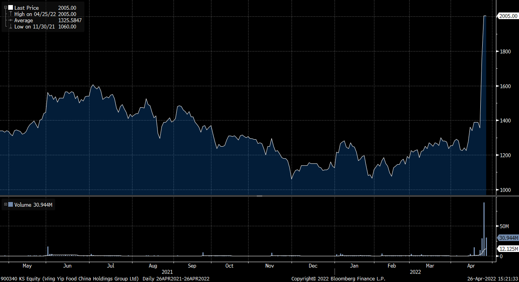
Task: Click the peak price spike in late April
Action: pos(485,16)
